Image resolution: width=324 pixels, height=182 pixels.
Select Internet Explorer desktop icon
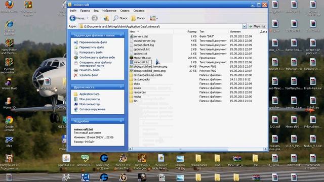(9, 27)
